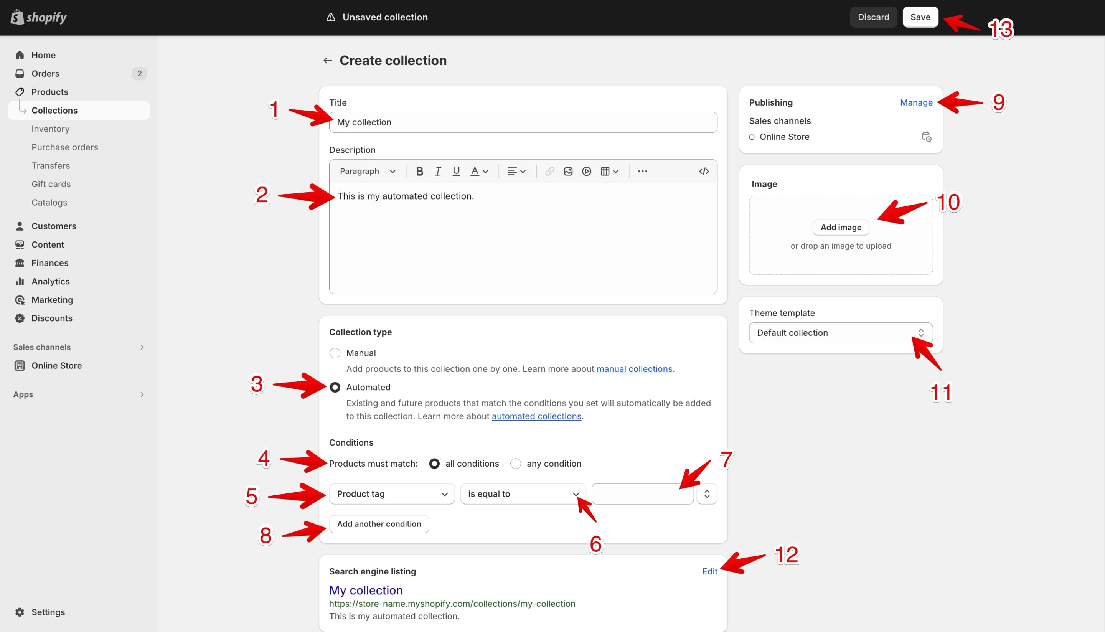Open the insert table dropdown

click(x=609, y=171)
